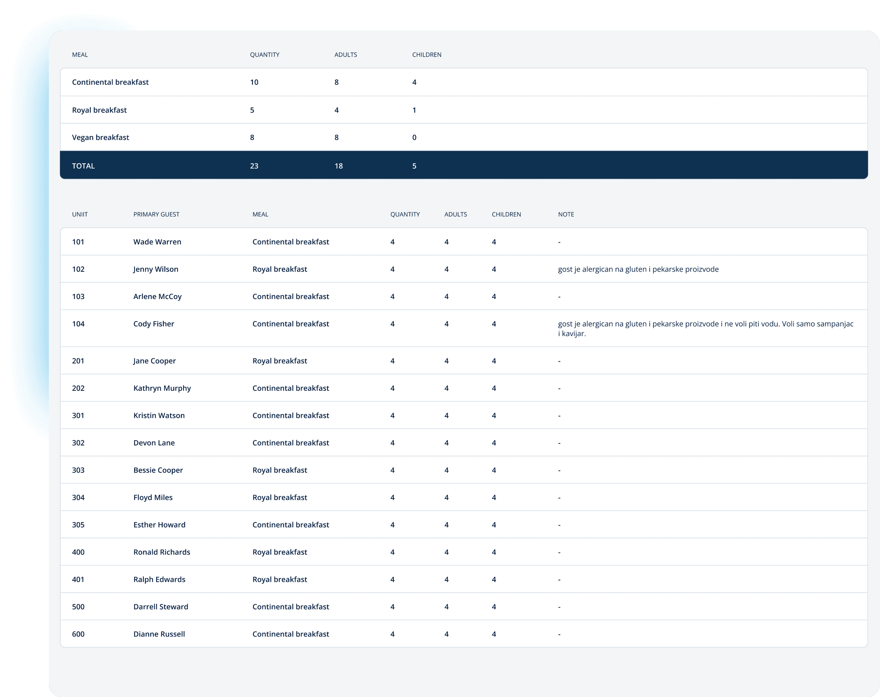Image resolution: width=880 pixels, height=697 pixels.
Task: Select guest Darrell Steward
Action: (x=160, y=607)
